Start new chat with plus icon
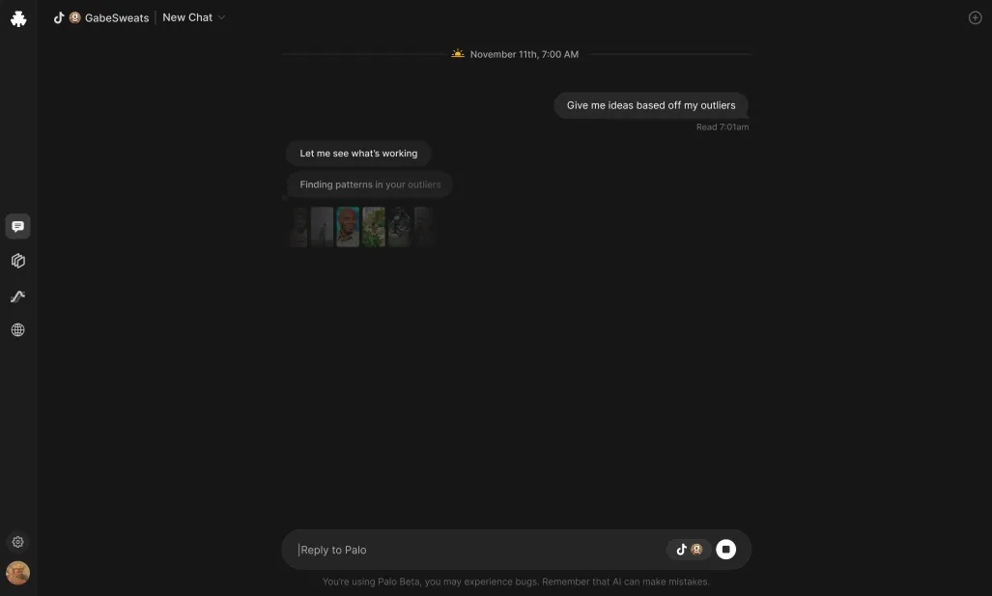 tap(975, 17)
